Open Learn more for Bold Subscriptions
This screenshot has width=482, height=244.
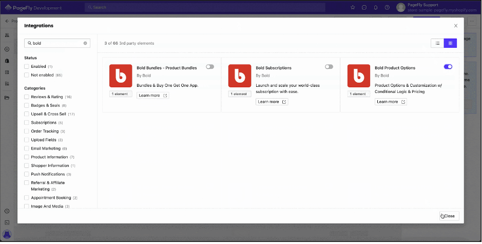(272, 102)
